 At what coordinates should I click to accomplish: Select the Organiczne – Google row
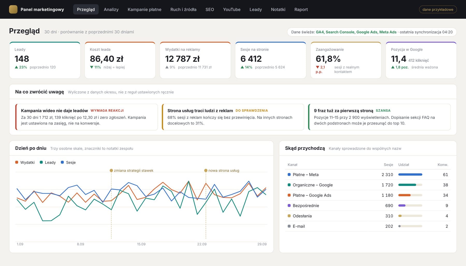368,185
